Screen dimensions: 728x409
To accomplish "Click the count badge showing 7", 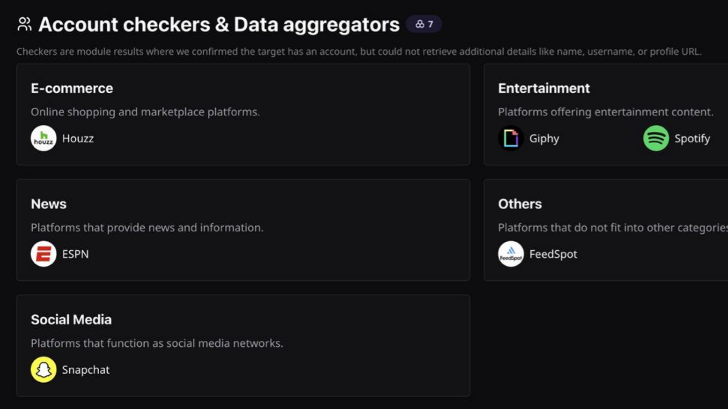I will [424, 24].
